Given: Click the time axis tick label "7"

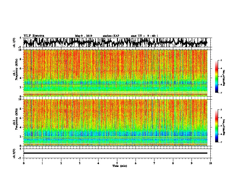Looking at the screenshot, I should tap(154, 163).
